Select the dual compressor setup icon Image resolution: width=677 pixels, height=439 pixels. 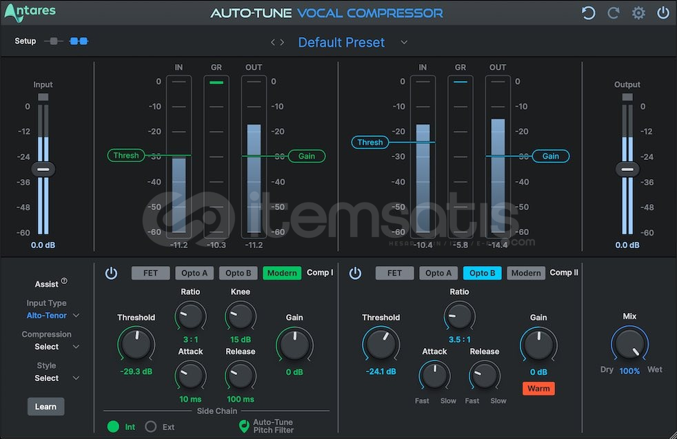pos(79,41)
